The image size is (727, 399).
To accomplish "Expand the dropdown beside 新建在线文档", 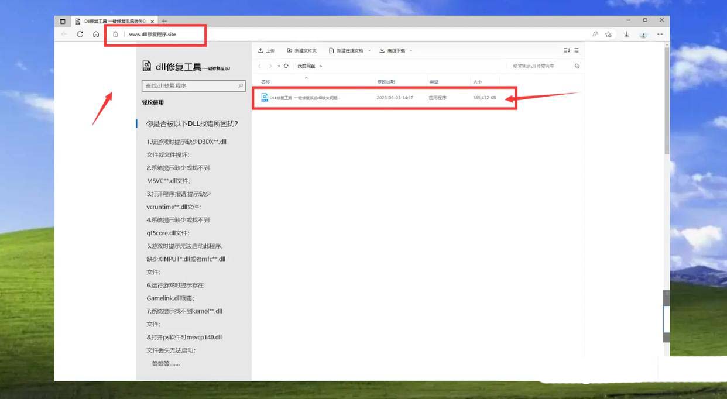I will pos(368,50).
